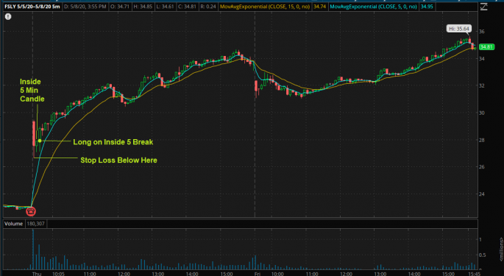Click the 0.5 volume axis label

click(x=483, y=255)
